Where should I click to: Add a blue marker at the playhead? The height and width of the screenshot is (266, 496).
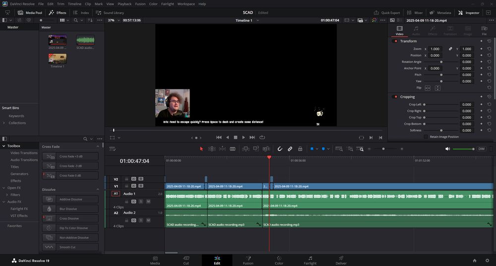tap(323, 149)
